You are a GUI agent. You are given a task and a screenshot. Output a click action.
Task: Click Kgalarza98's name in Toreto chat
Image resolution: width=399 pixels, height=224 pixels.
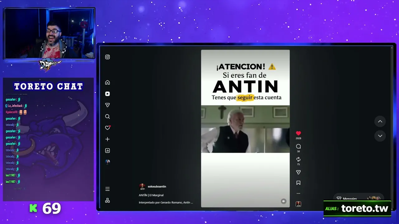(x=12, y=112)
